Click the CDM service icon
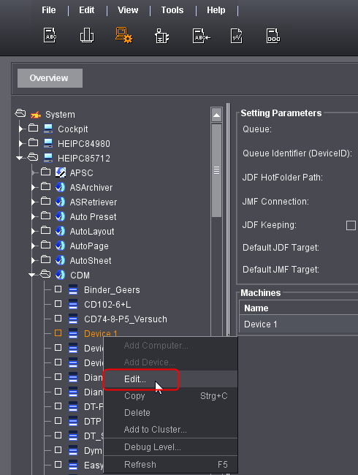358x475 pixels. pyautogui.click(x=60, y=275)
